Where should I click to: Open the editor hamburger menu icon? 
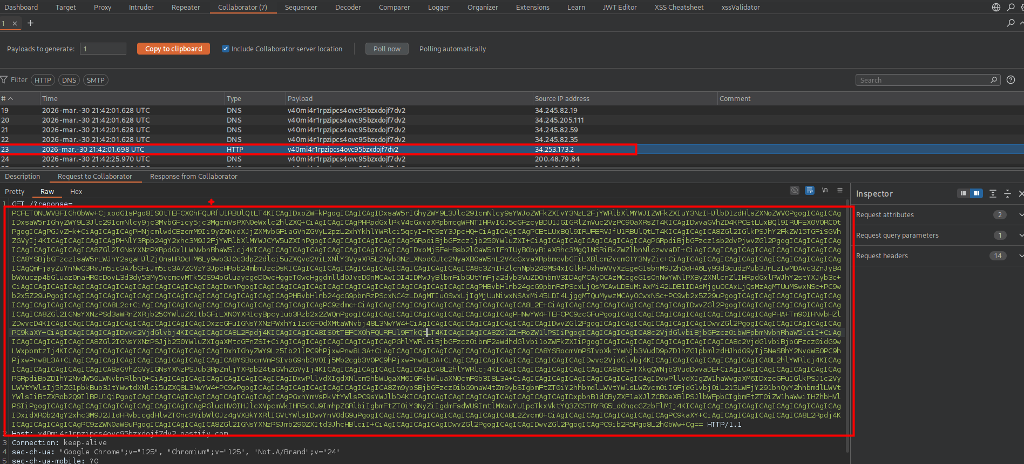(x=839, y=190)
